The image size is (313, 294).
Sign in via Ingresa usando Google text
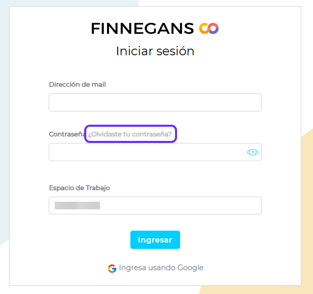pyautogui.click(x=161, y=268)
